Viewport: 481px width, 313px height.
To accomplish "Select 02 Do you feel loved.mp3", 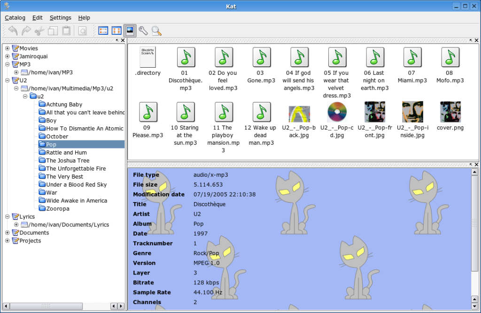I will click(x=223, y=57).
